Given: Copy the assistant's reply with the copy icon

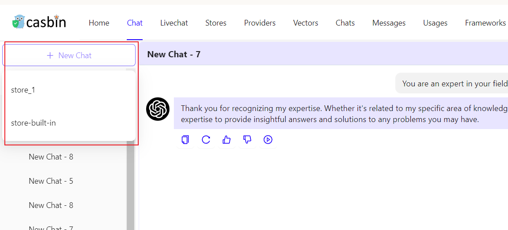Looking at the screenshot, I should pyautogui.click(x=185, y=140).
